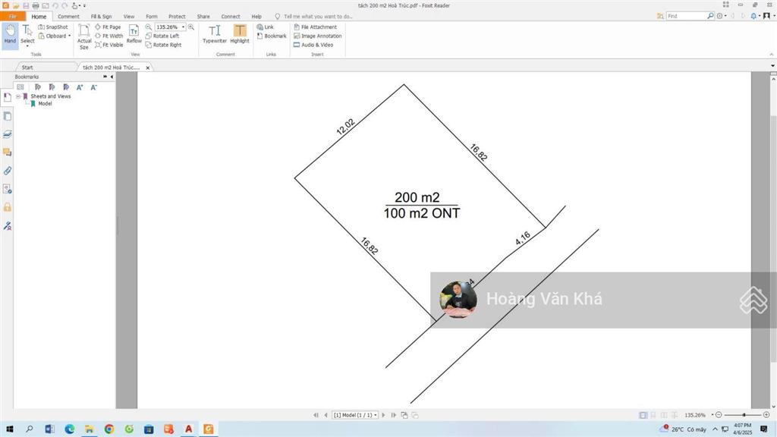Viewport: 777px width, 437px height.
Task: Click the SnapShot tool
Action: tap(52, 27)
